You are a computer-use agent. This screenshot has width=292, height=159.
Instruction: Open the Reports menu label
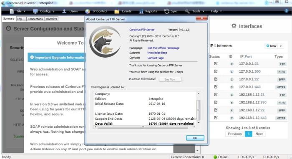pyautogui.click(x=151, y=11)
